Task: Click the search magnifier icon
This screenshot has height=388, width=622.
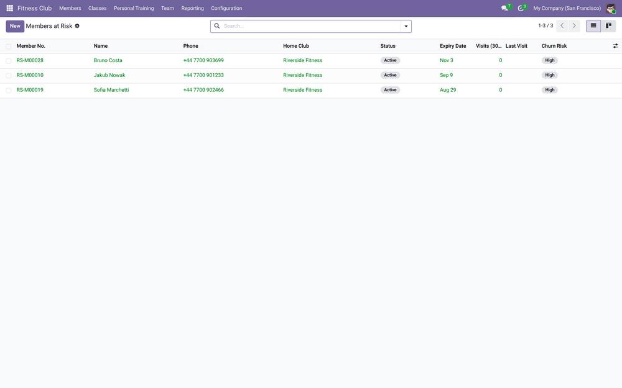Action: pyautogui.click(x=217, y=25)
